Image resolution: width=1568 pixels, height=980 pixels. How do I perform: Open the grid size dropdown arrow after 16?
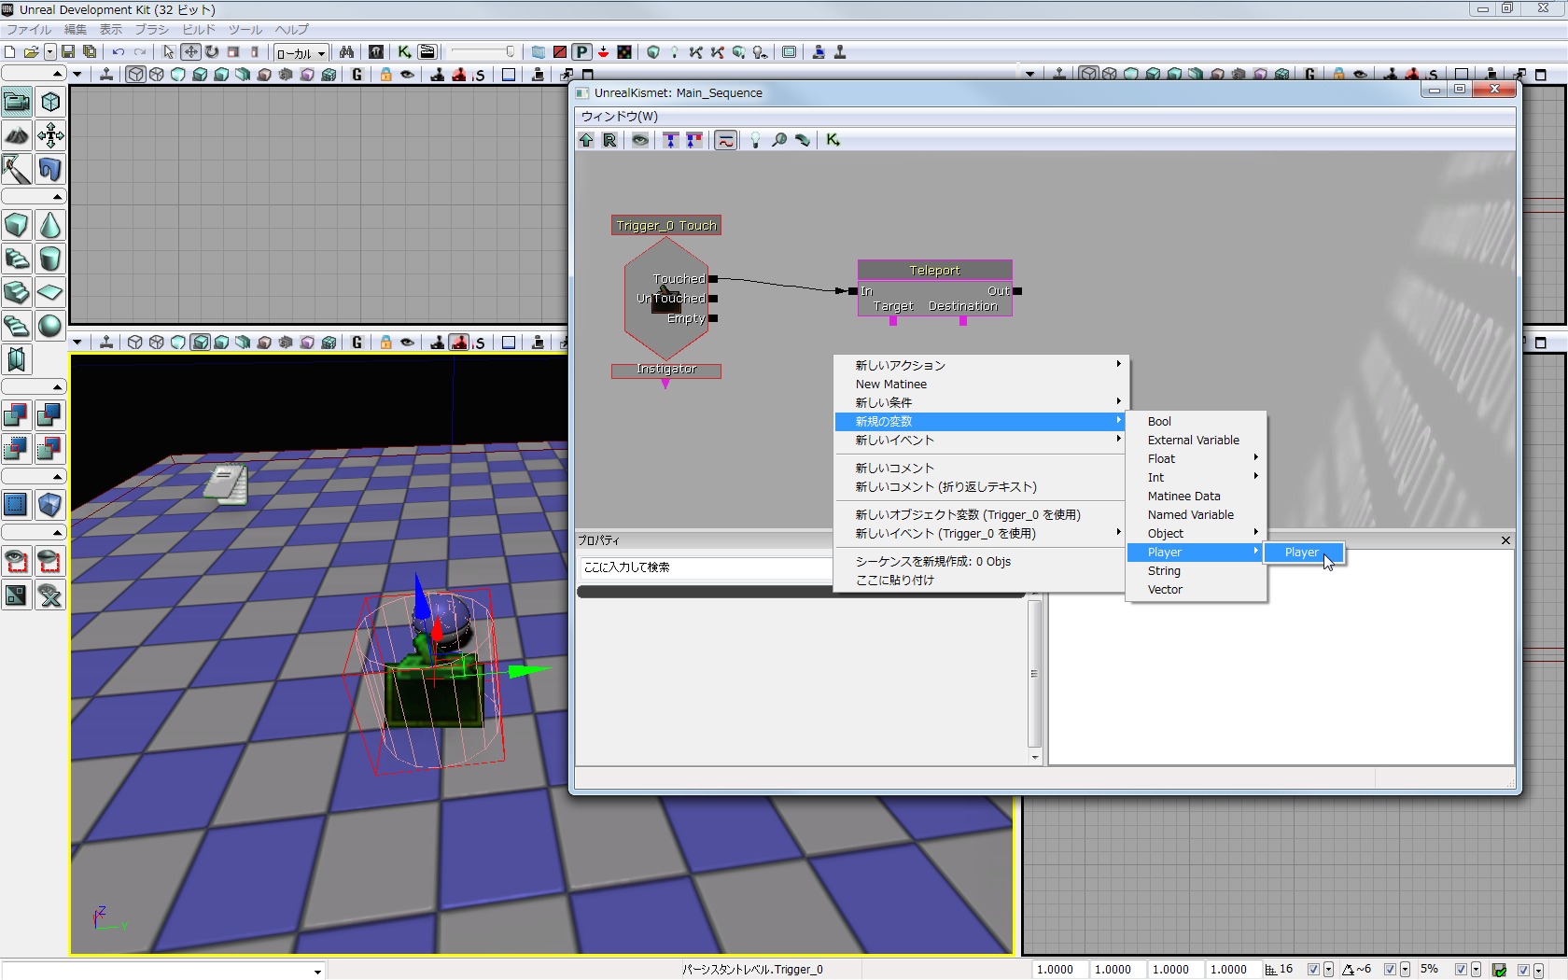pyautogui.click(x=1328, y=970)
